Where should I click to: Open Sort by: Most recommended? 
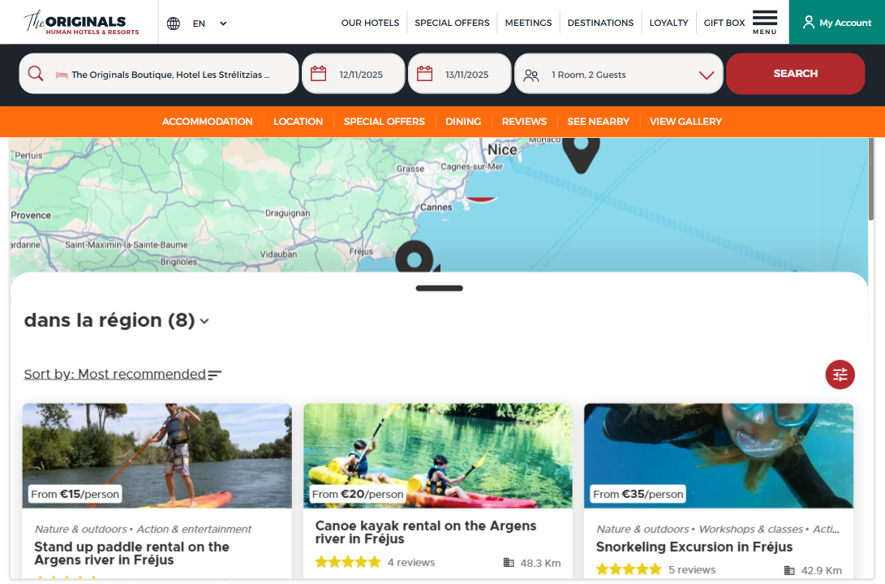click(115, 374)
